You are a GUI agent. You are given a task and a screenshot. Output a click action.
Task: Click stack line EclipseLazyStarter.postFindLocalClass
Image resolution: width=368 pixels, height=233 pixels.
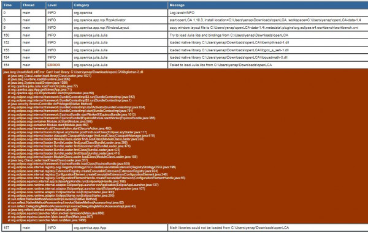pos(77,132)
